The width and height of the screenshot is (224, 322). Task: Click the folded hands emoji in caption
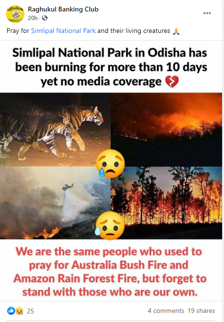click(x=176, y=31)
